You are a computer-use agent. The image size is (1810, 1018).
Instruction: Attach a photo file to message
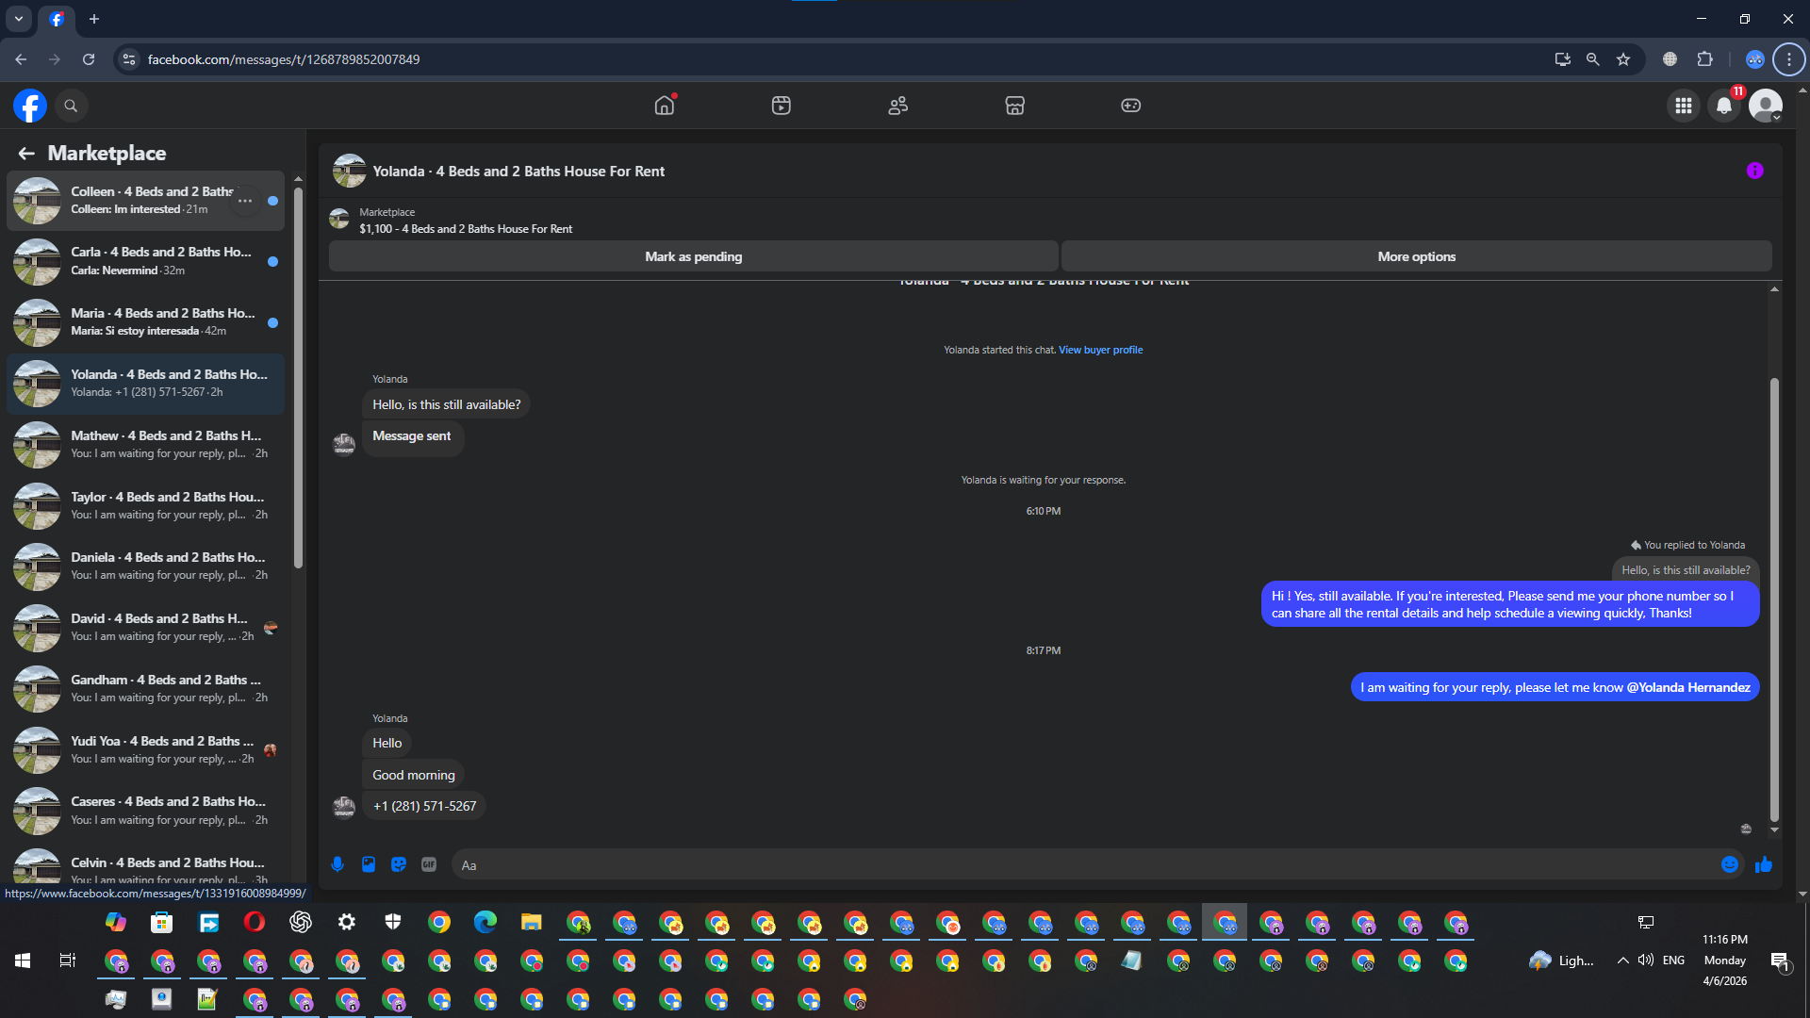coord(369,864)
